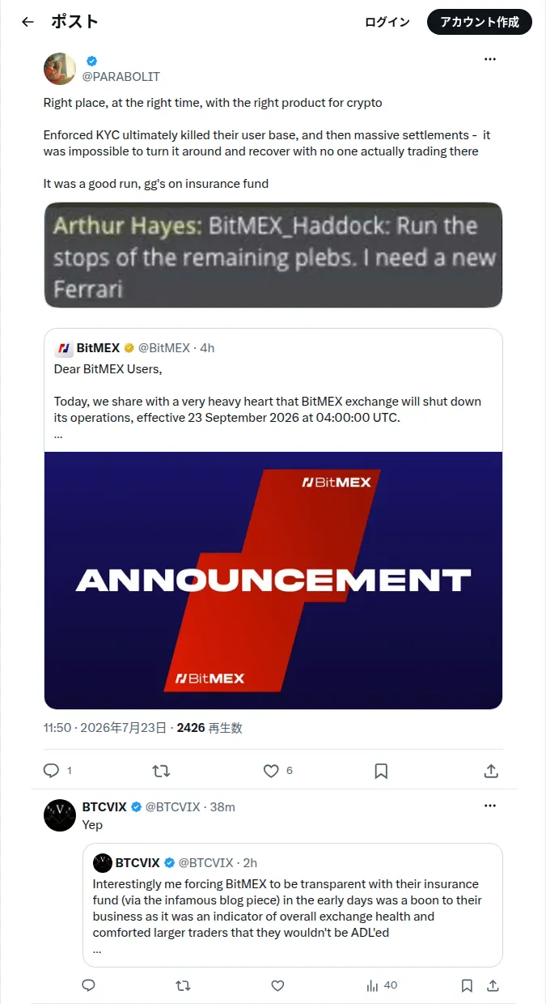Image resolution: width=546 pixels, height=1004 pixels.
Task: Open the BitMEX ANNOUNCEMENT banner image
Action: 273,581
